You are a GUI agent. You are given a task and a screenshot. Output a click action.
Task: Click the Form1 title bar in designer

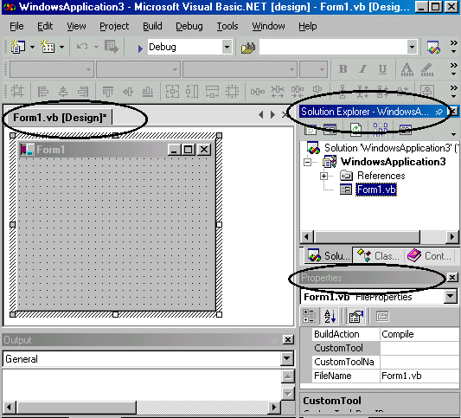(x=115, y=150)
